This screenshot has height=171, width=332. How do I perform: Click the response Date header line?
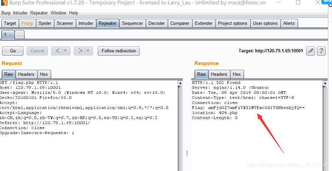point(239,93)
